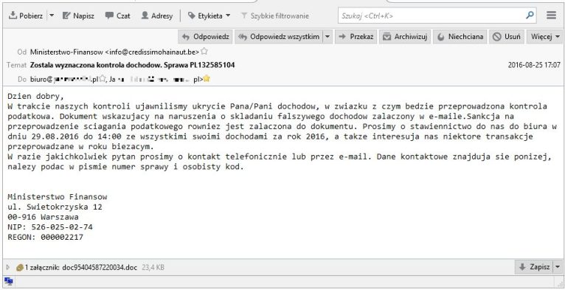Screen dimensions: 565x290
Task: Click Odpowiedz to reply
Action: click(x=206, y=36)
